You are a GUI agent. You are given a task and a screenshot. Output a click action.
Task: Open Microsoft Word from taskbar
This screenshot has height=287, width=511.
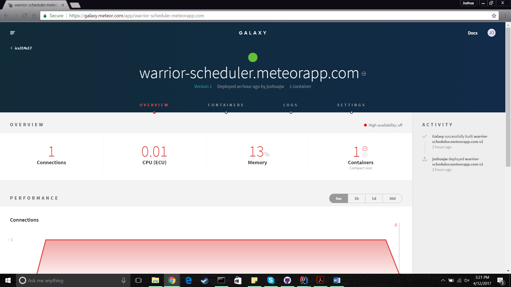point(337,280)
